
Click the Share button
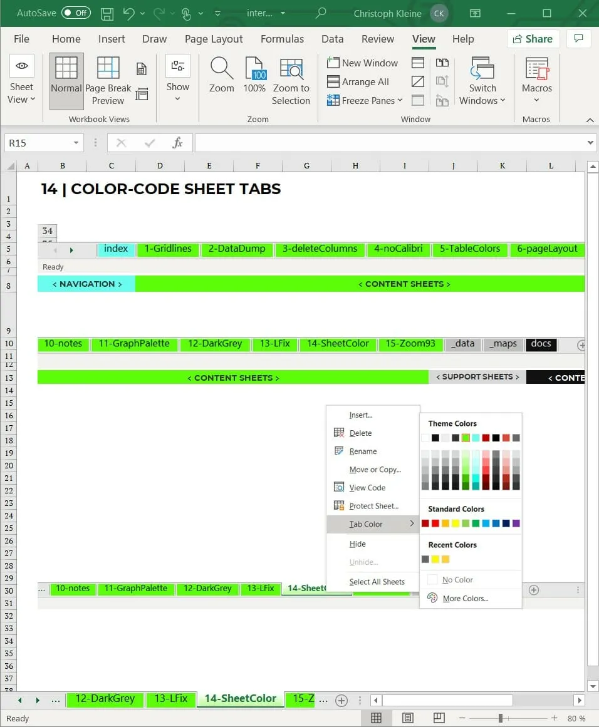tap(533, 39)
